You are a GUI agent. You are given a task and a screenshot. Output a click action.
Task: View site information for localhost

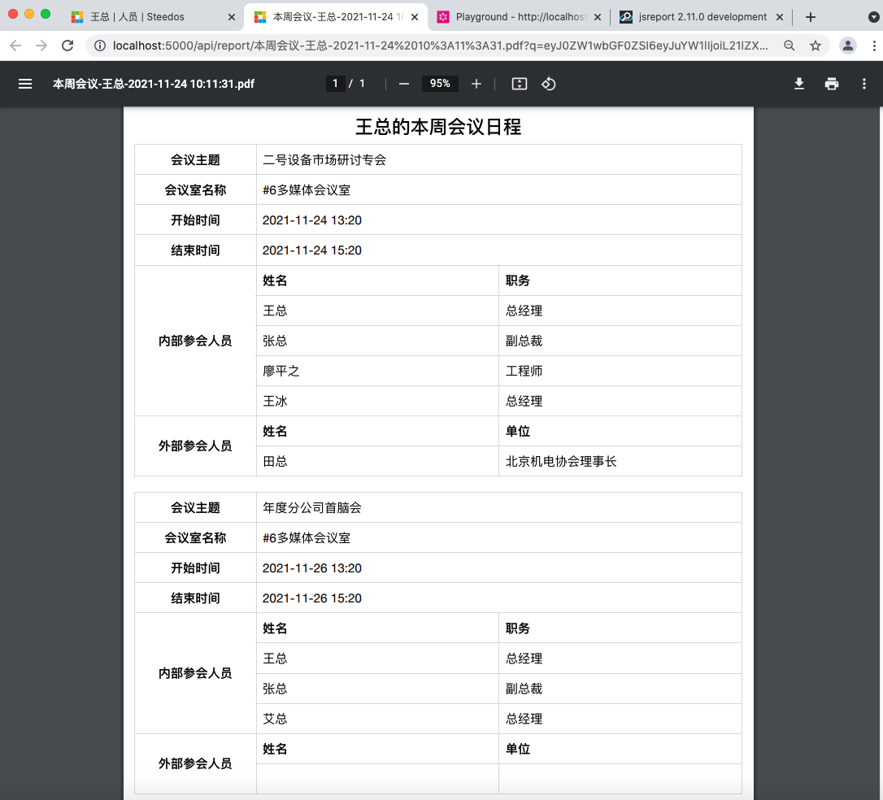pyautogui.click(x=100, y=46)
